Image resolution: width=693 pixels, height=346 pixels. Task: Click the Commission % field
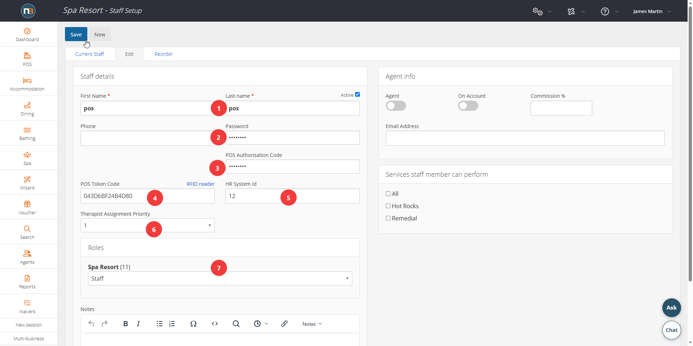(561, 108)
